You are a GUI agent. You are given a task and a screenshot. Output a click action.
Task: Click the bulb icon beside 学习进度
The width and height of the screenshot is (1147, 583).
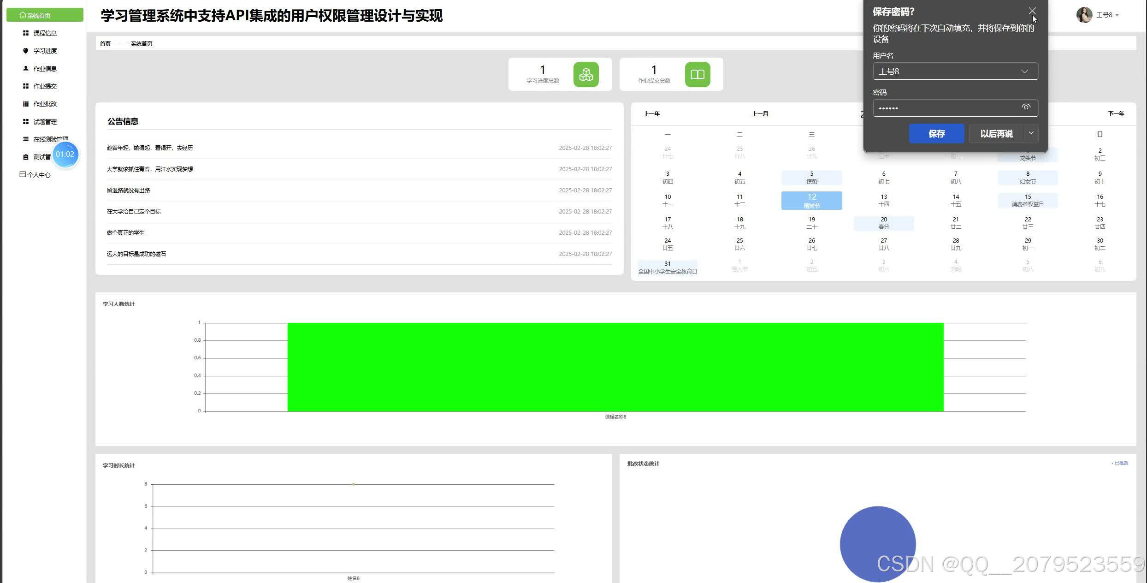[x=26, y=51]
